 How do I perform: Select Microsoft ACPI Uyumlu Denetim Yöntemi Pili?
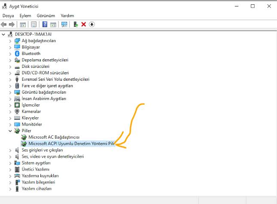click(71, 143)
